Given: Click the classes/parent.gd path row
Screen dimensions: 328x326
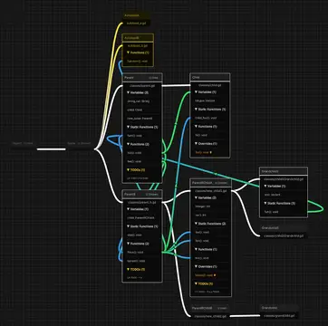Looking at the screenshot, I should [x=142, y=85].
